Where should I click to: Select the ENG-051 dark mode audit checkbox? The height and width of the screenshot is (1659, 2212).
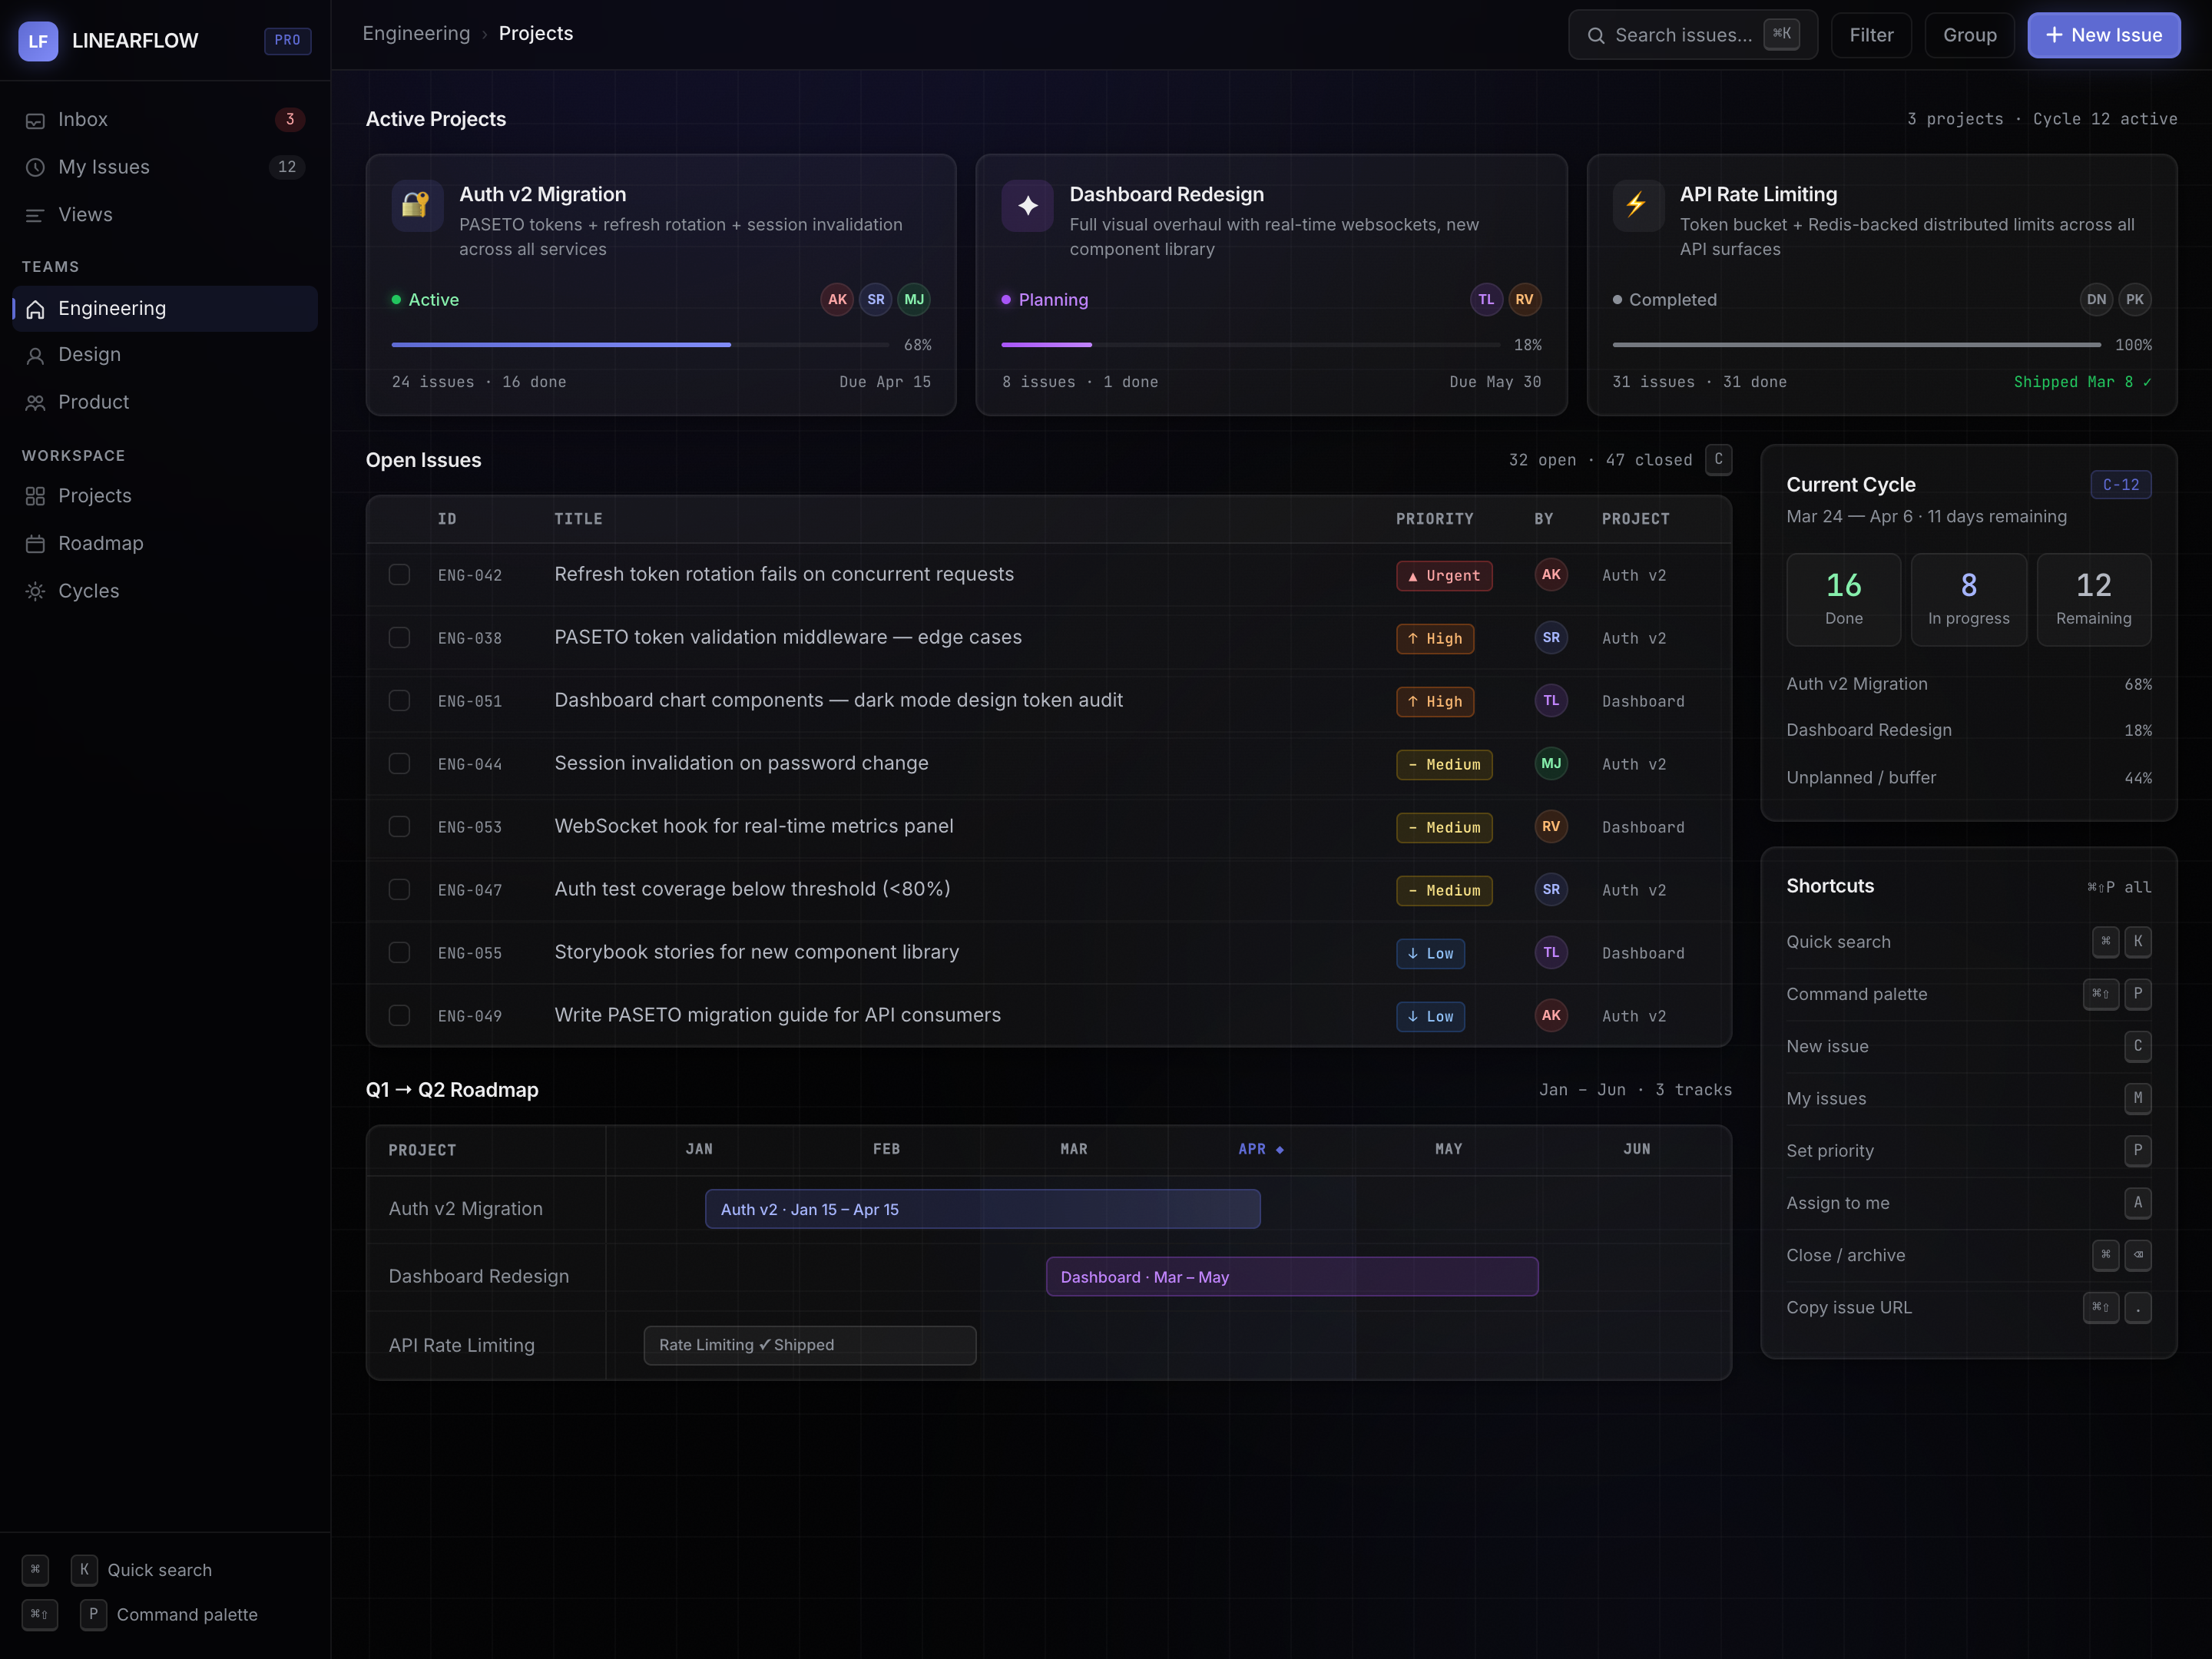tap(400, 700)
